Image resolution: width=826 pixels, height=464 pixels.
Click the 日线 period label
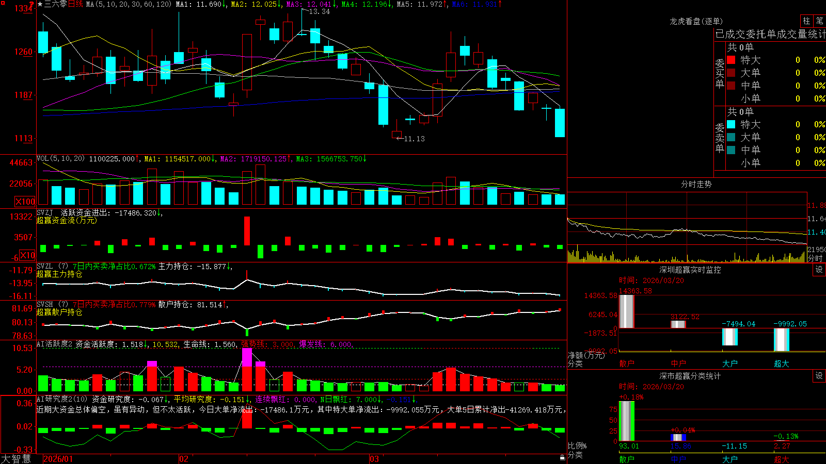pos(75,4)
